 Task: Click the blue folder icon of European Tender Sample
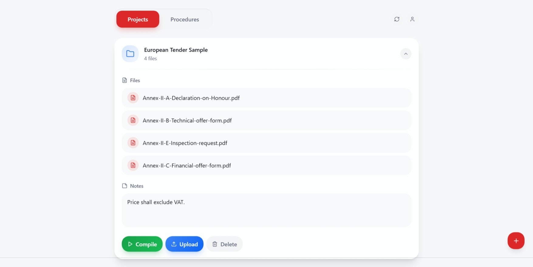click(x=130, y=54)
